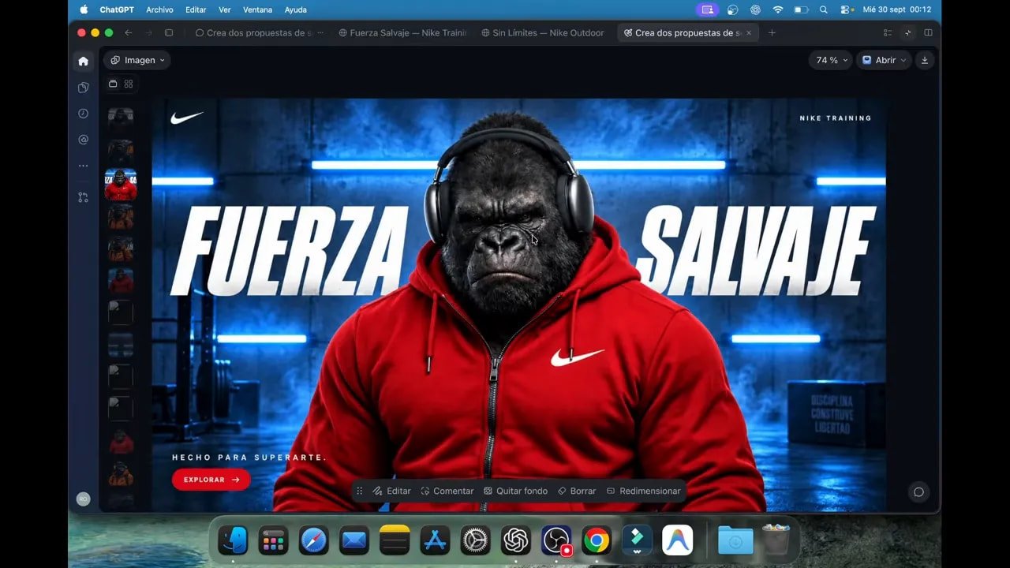Close the active Crea dos propuestas tab
1010x568 pixels.
coord(749,33)
